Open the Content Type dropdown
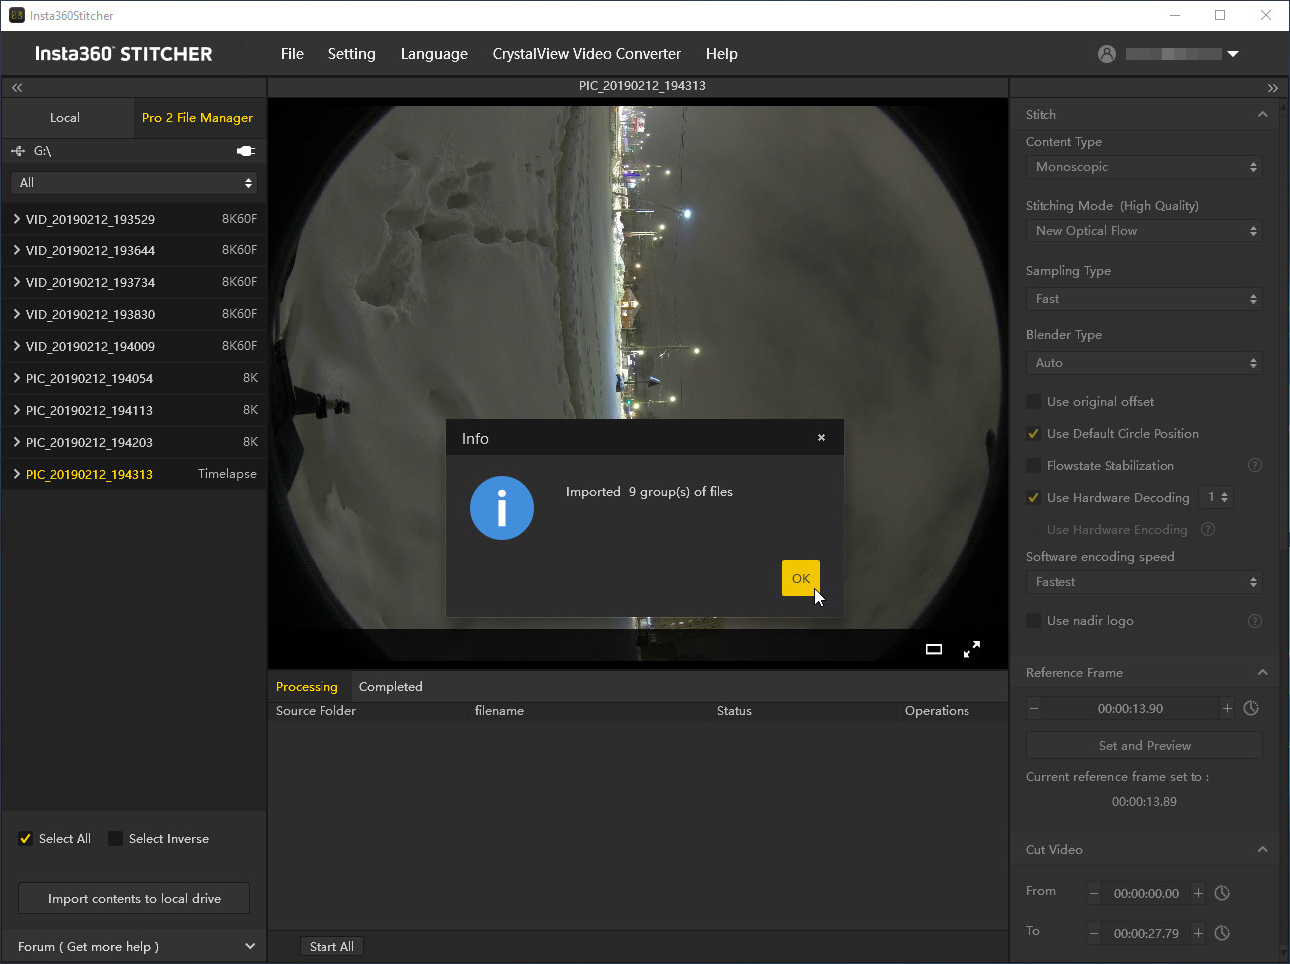 1144,167
